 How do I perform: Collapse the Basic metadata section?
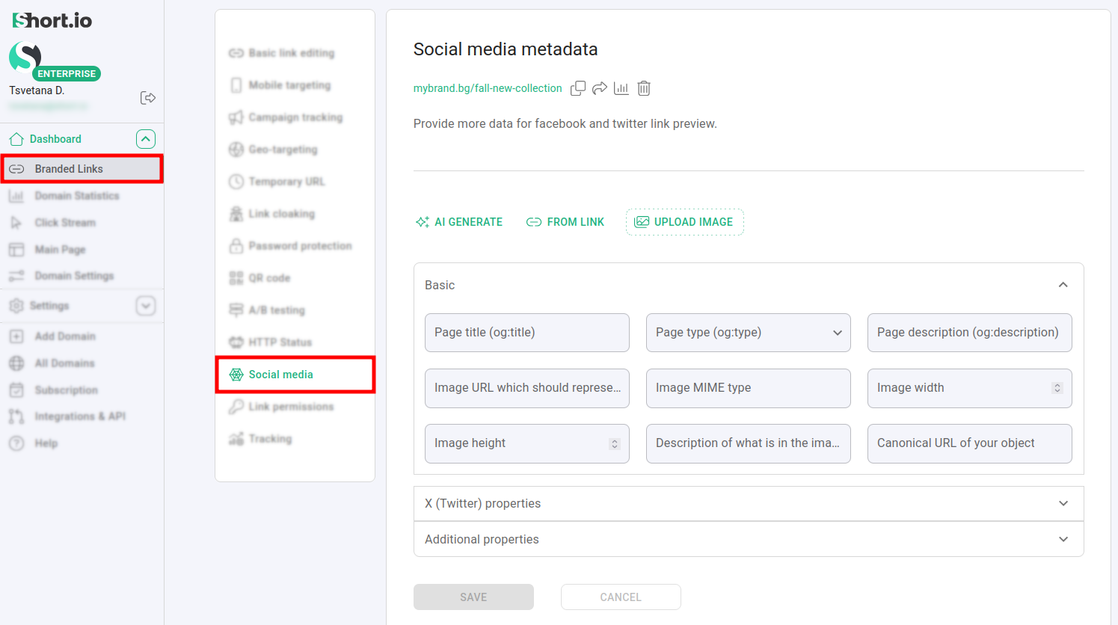click(x=1063, y=285)
